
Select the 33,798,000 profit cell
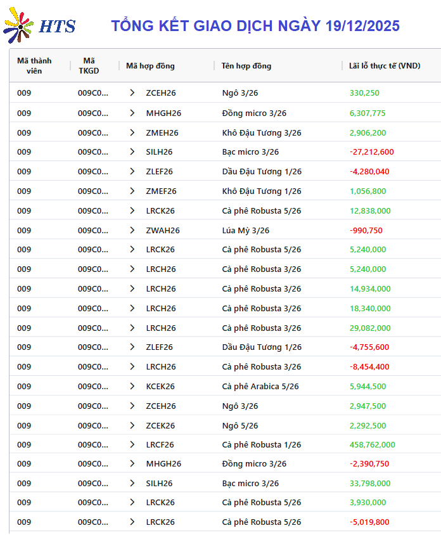[x=369, y=483]
